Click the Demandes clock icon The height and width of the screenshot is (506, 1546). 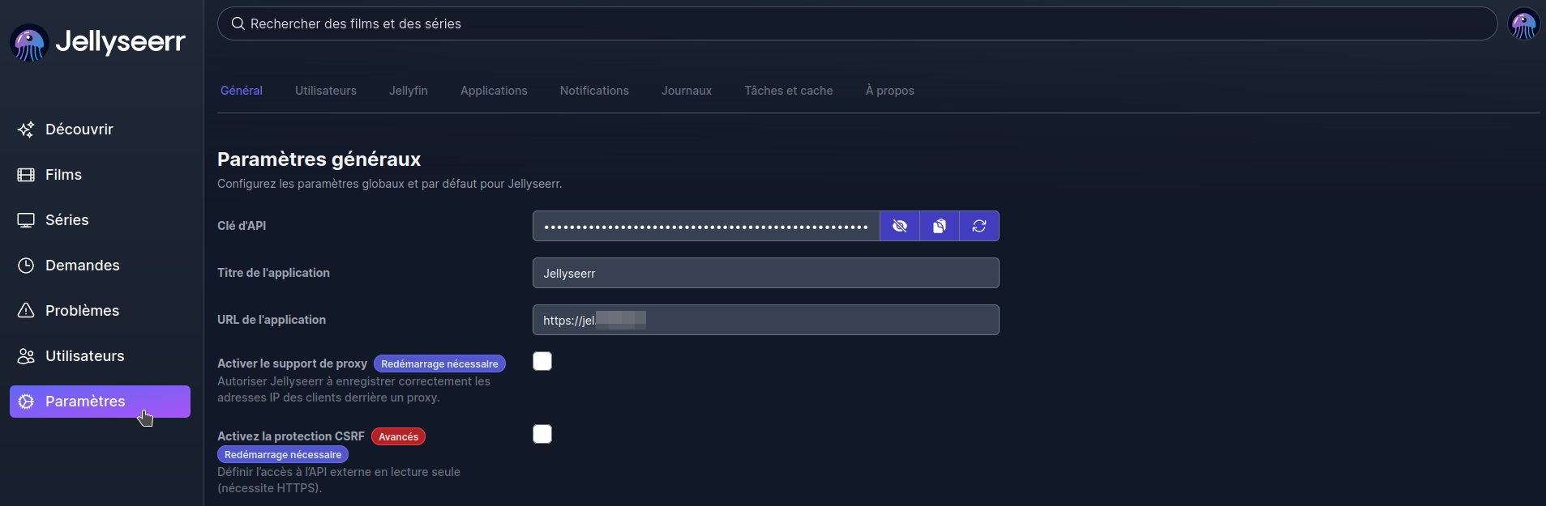pyautogui.click(x=26, y=266)
